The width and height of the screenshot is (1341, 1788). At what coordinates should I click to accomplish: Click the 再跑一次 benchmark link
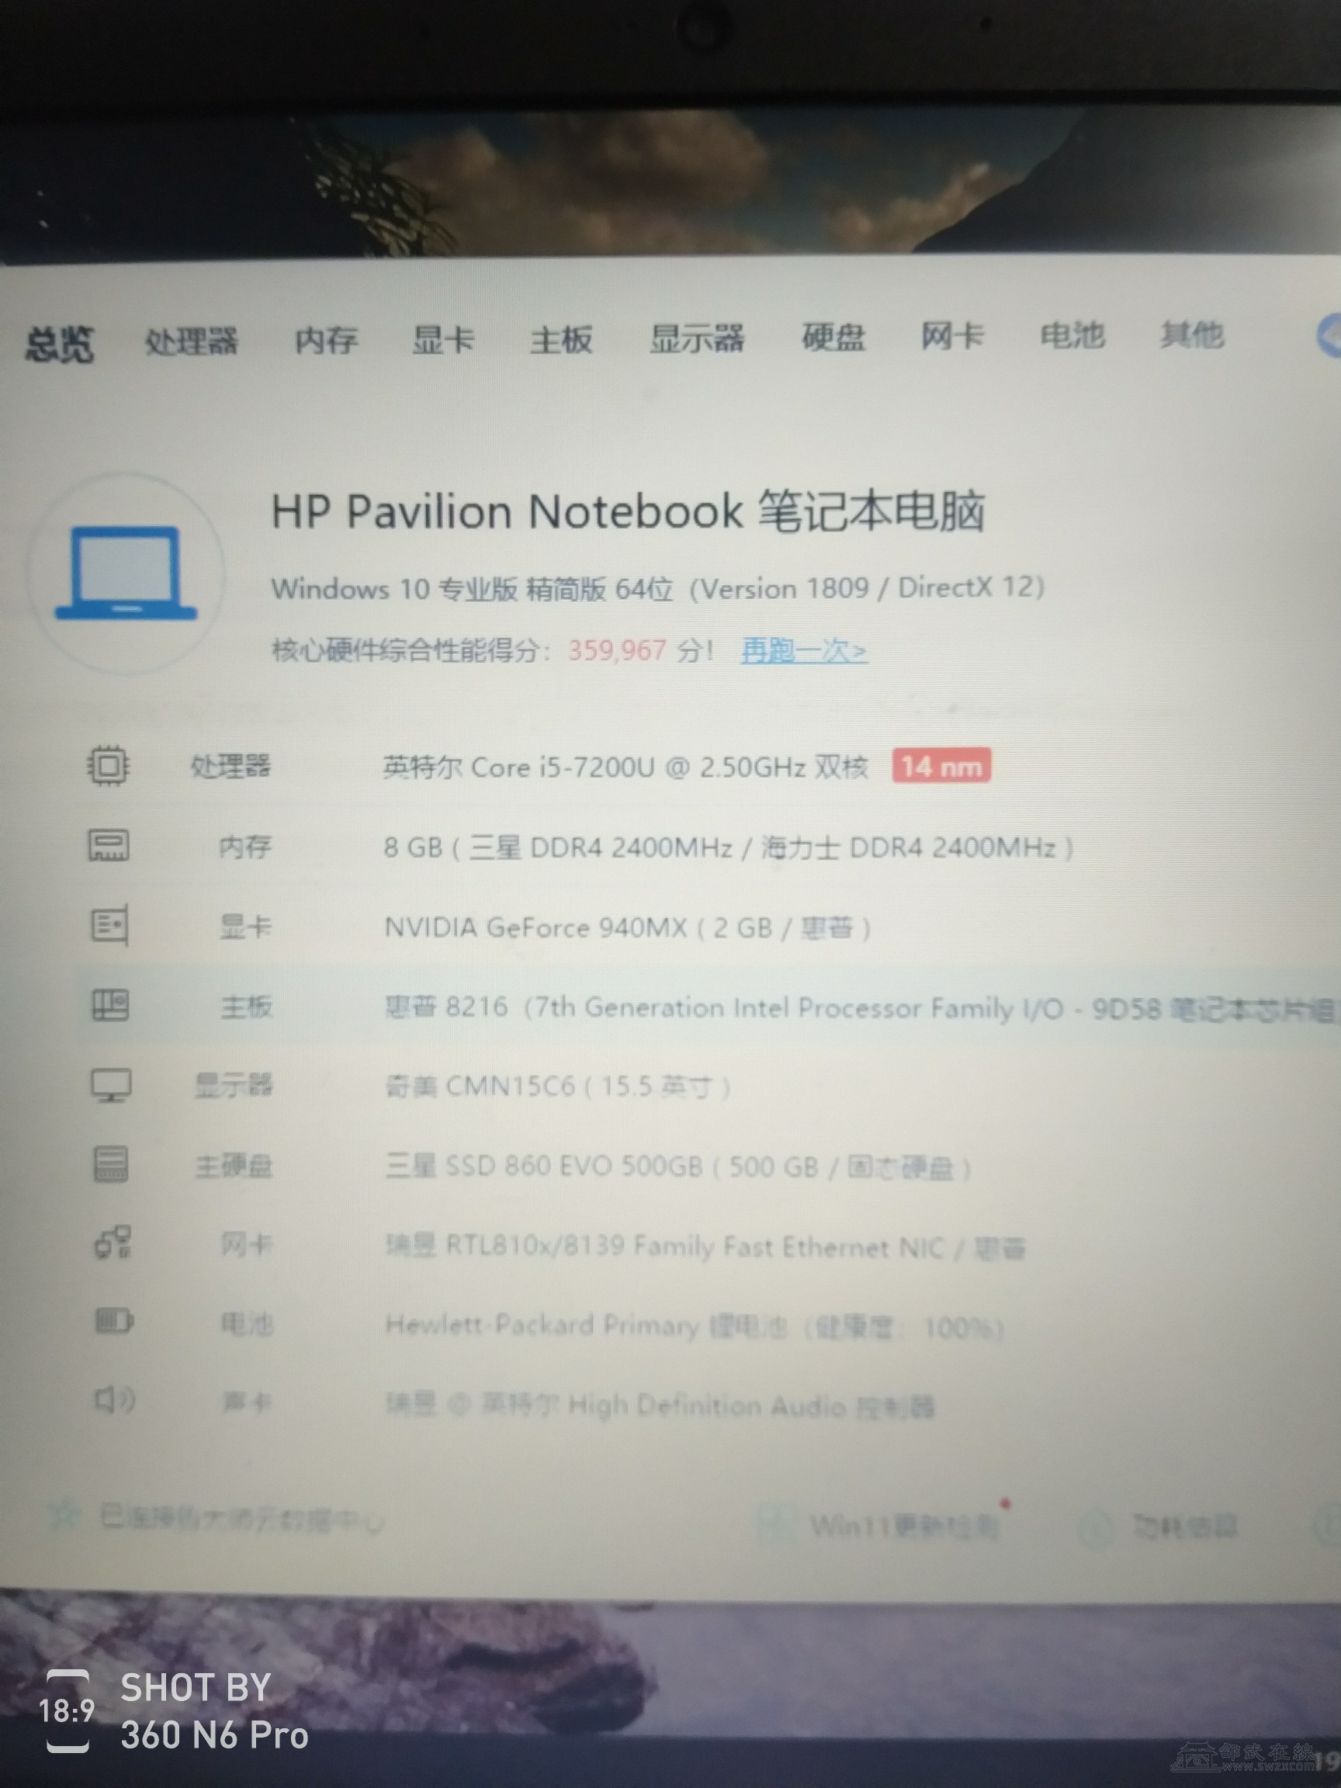pos(803,650)
